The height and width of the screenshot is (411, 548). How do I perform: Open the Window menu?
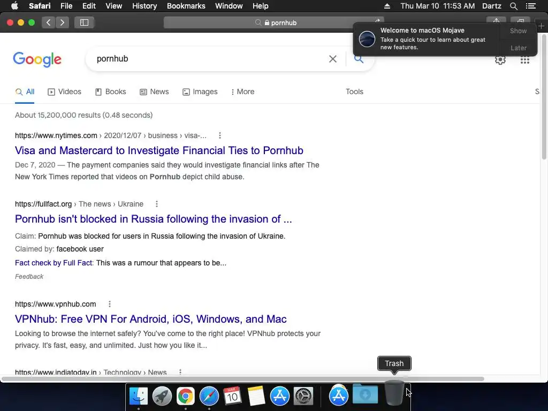coord(229,6)
